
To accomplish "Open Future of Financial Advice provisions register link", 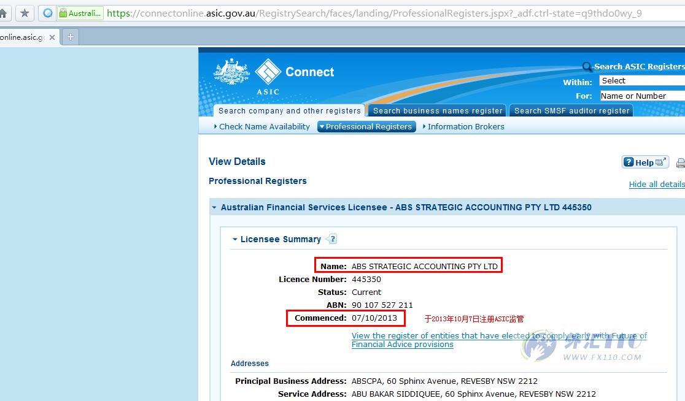I will pos(499,340).
